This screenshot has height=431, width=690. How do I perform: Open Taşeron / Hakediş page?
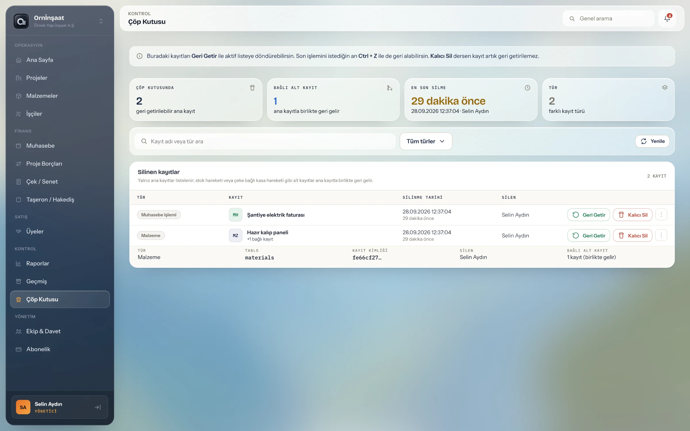click(x=60, y=200)
